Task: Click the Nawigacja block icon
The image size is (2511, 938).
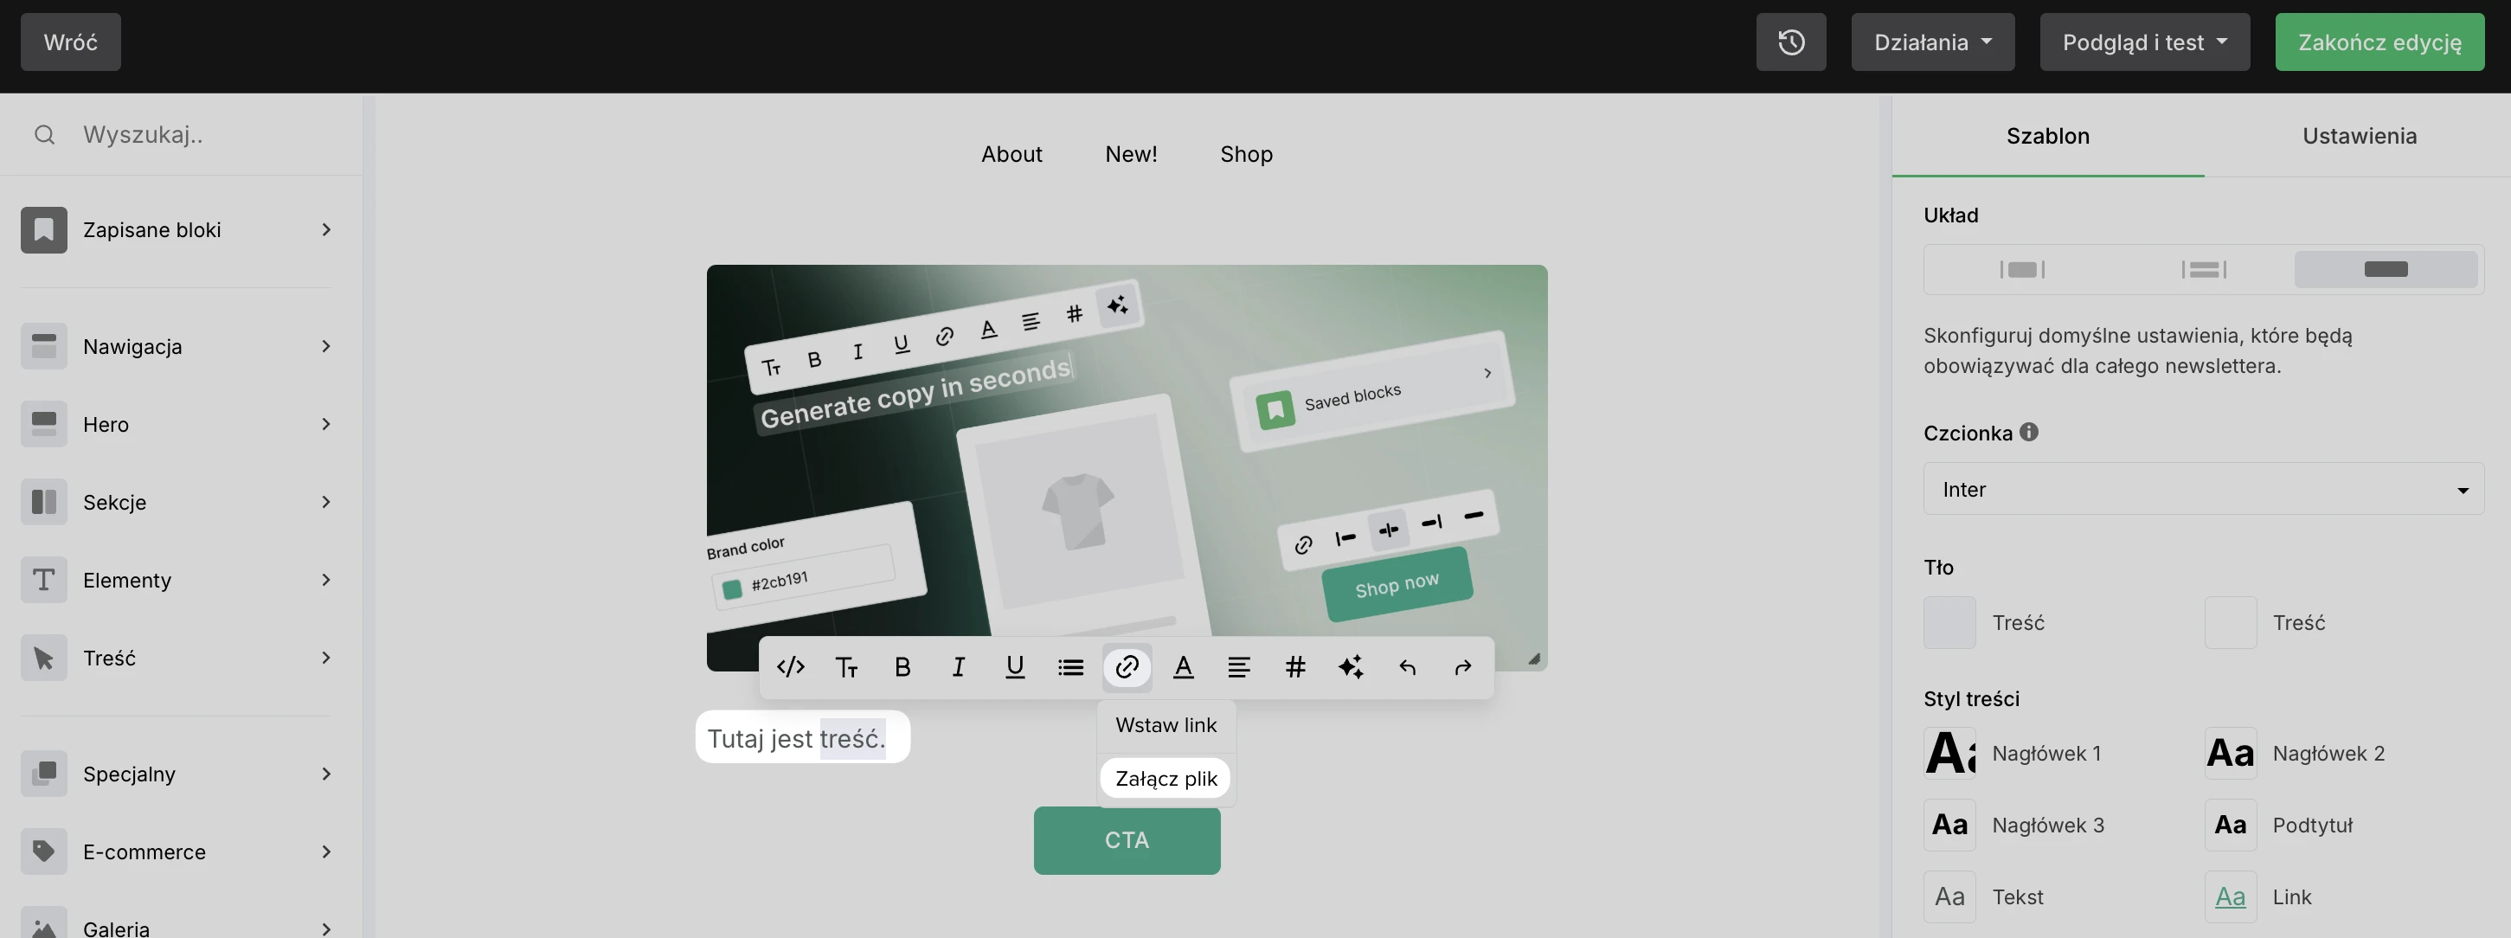Action: click(44, 346)
